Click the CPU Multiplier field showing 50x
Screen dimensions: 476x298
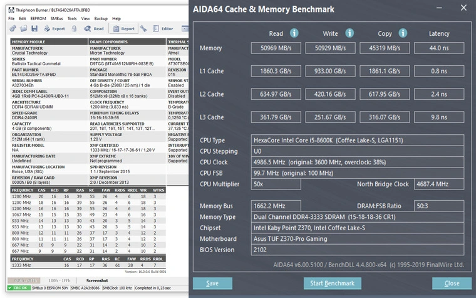[276, 184]
